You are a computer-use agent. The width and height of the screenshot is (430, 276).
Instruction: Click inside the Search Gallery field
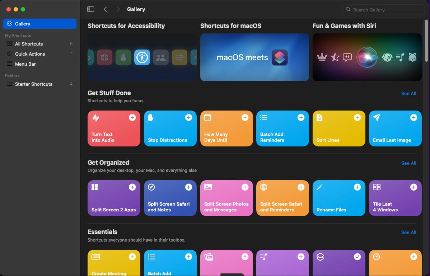pyautogui.click(x=383, y=10)
